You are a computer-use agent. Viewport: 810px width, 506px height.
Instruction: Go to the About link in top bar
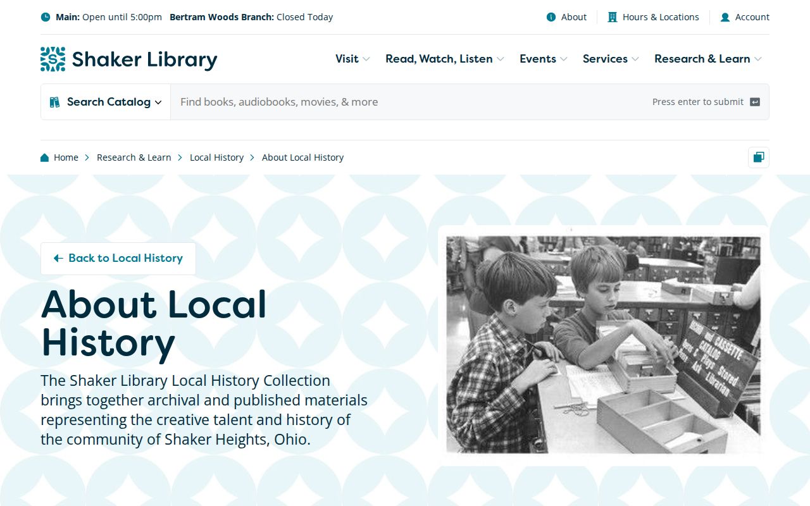pos(567,17)
